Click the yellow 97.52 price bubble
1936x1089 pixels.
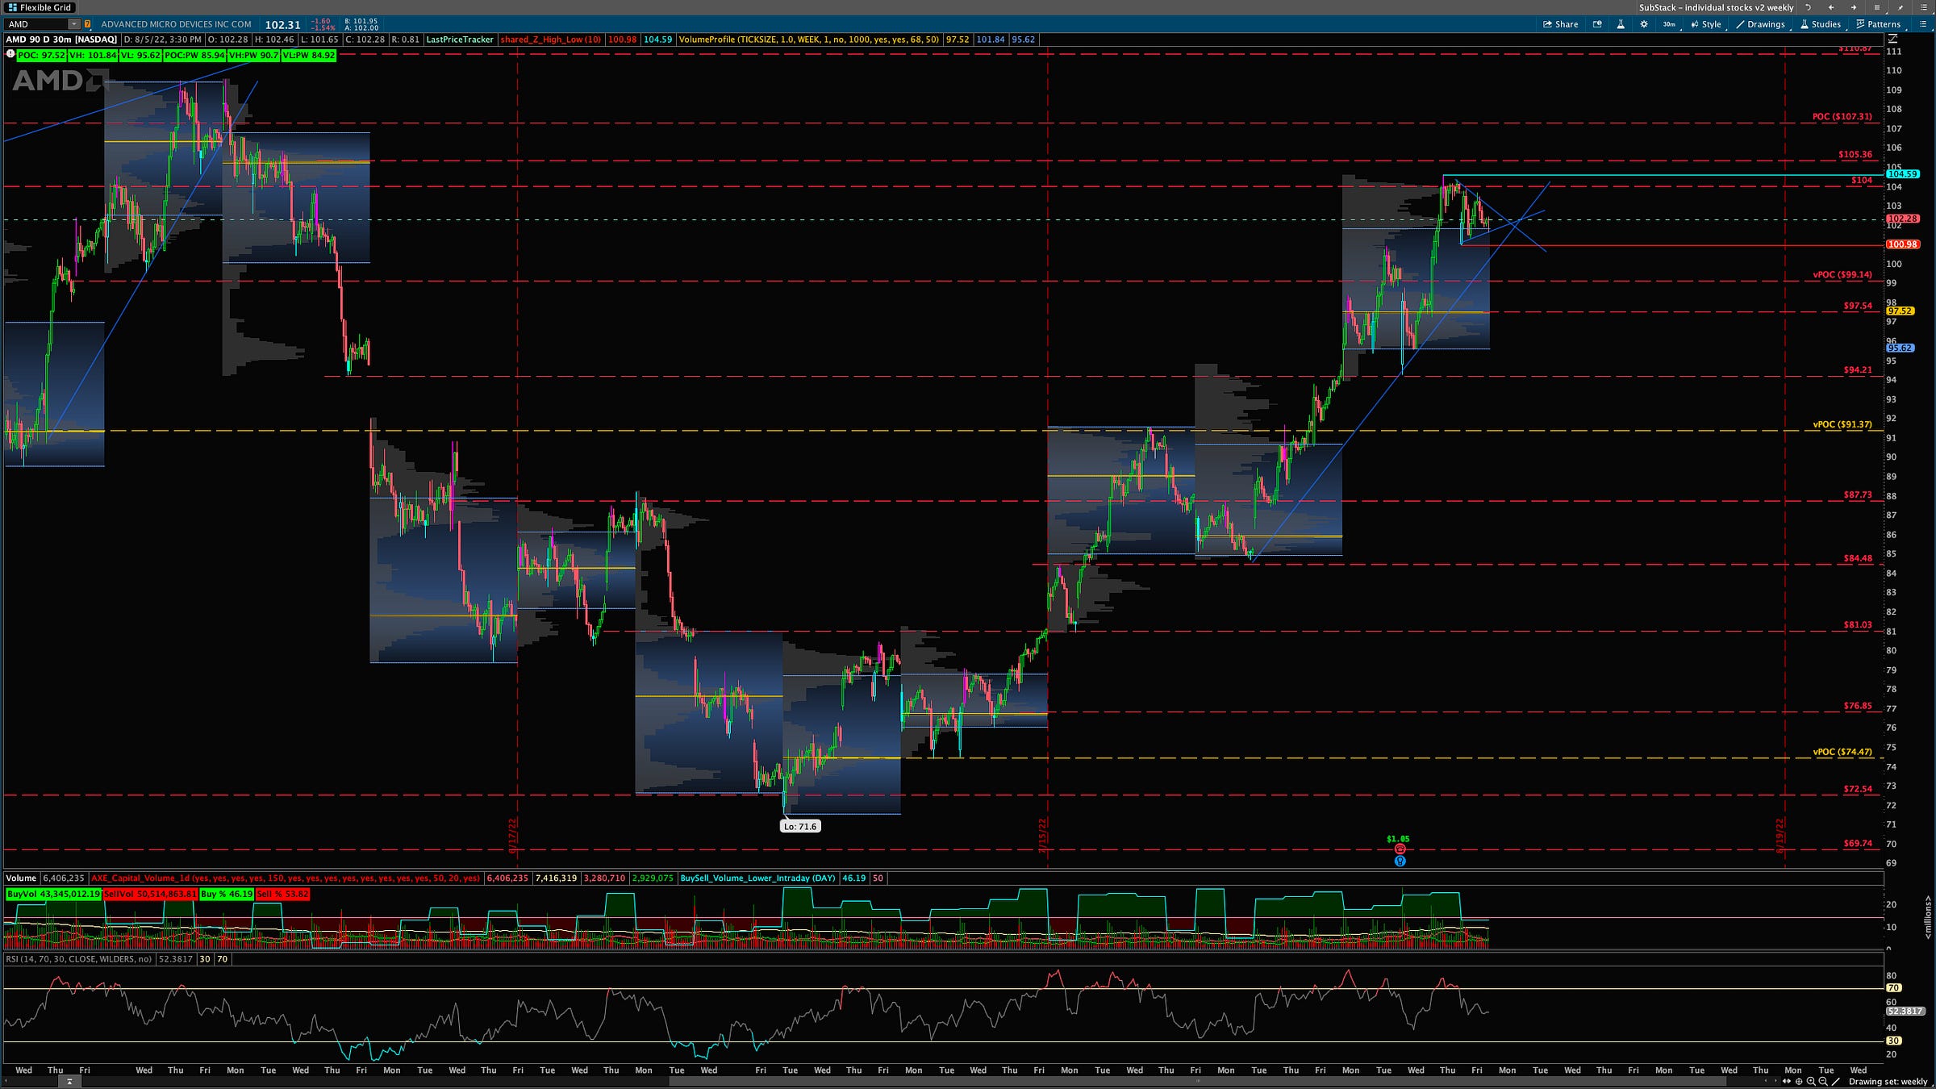pyautogui.click(x=1900, y=311)
